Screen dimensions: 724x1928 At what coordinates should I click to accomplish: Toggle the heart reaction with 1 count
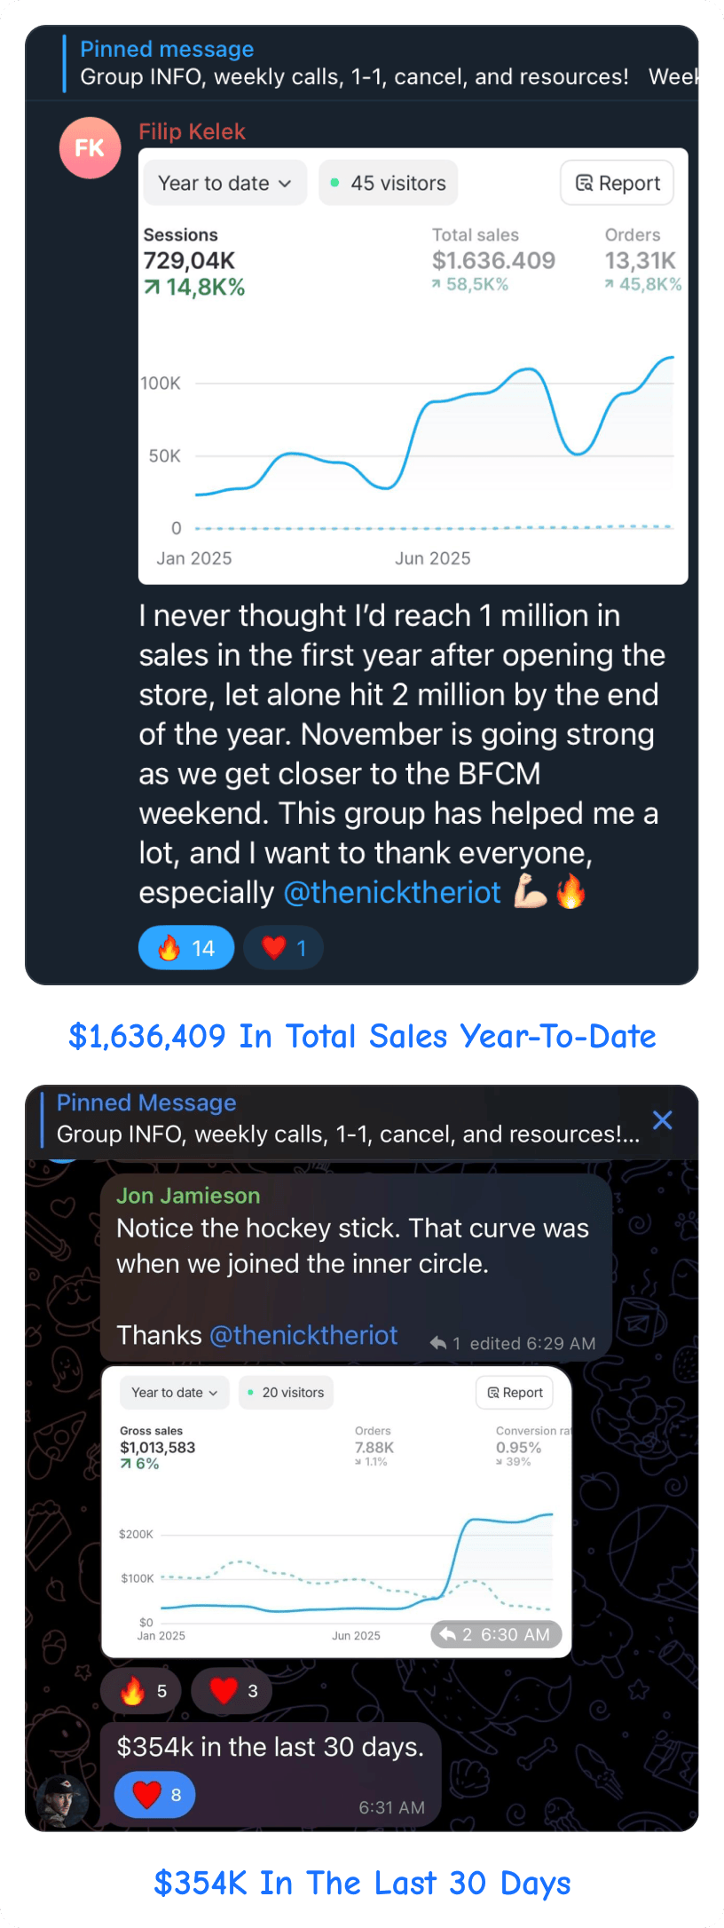point(283,948)
